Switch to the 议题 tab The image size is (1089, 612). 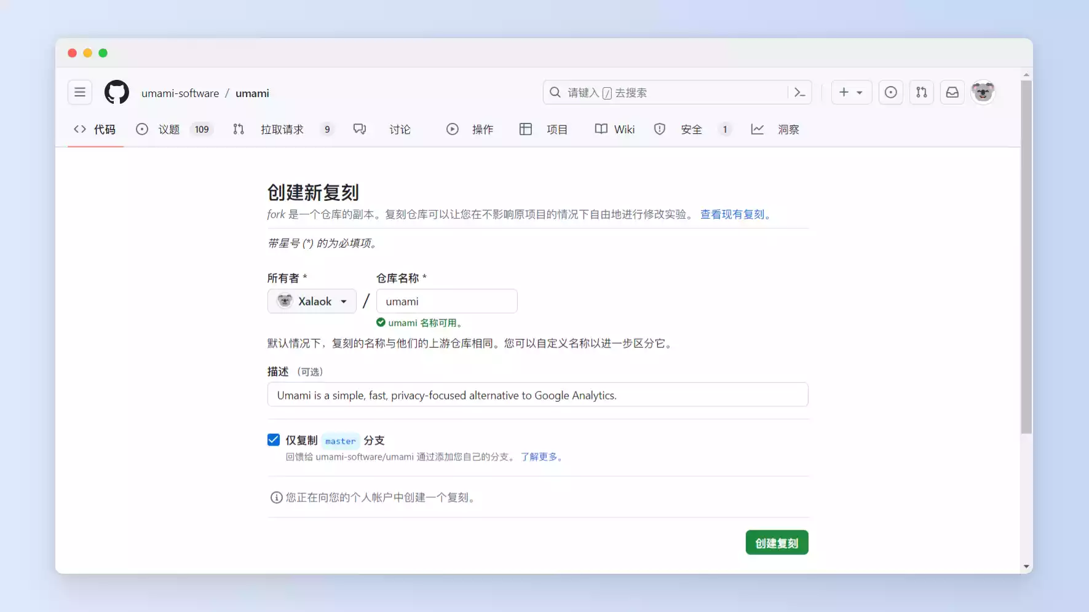point(173,129)
